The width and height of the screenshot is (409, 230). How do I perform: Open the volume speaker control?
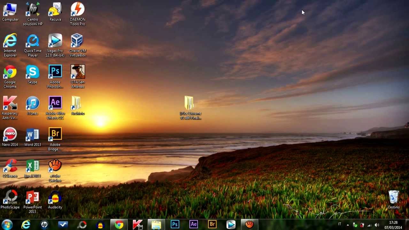(377, 225)
